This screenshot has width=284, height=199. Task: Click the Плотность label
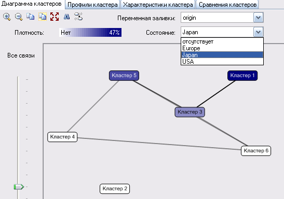(x=30, y=33)
